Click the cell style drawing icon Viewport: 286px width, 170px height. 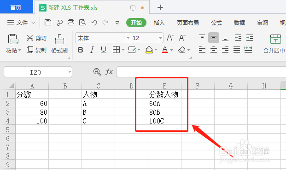pos(132,50)
